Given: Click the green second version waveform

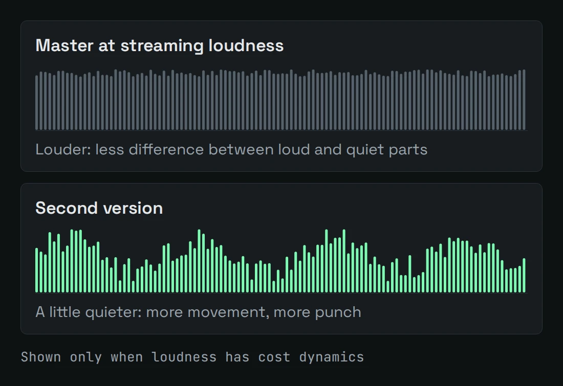Looking at the screenshot, I should pyautogui.click(x=281, y=261).
